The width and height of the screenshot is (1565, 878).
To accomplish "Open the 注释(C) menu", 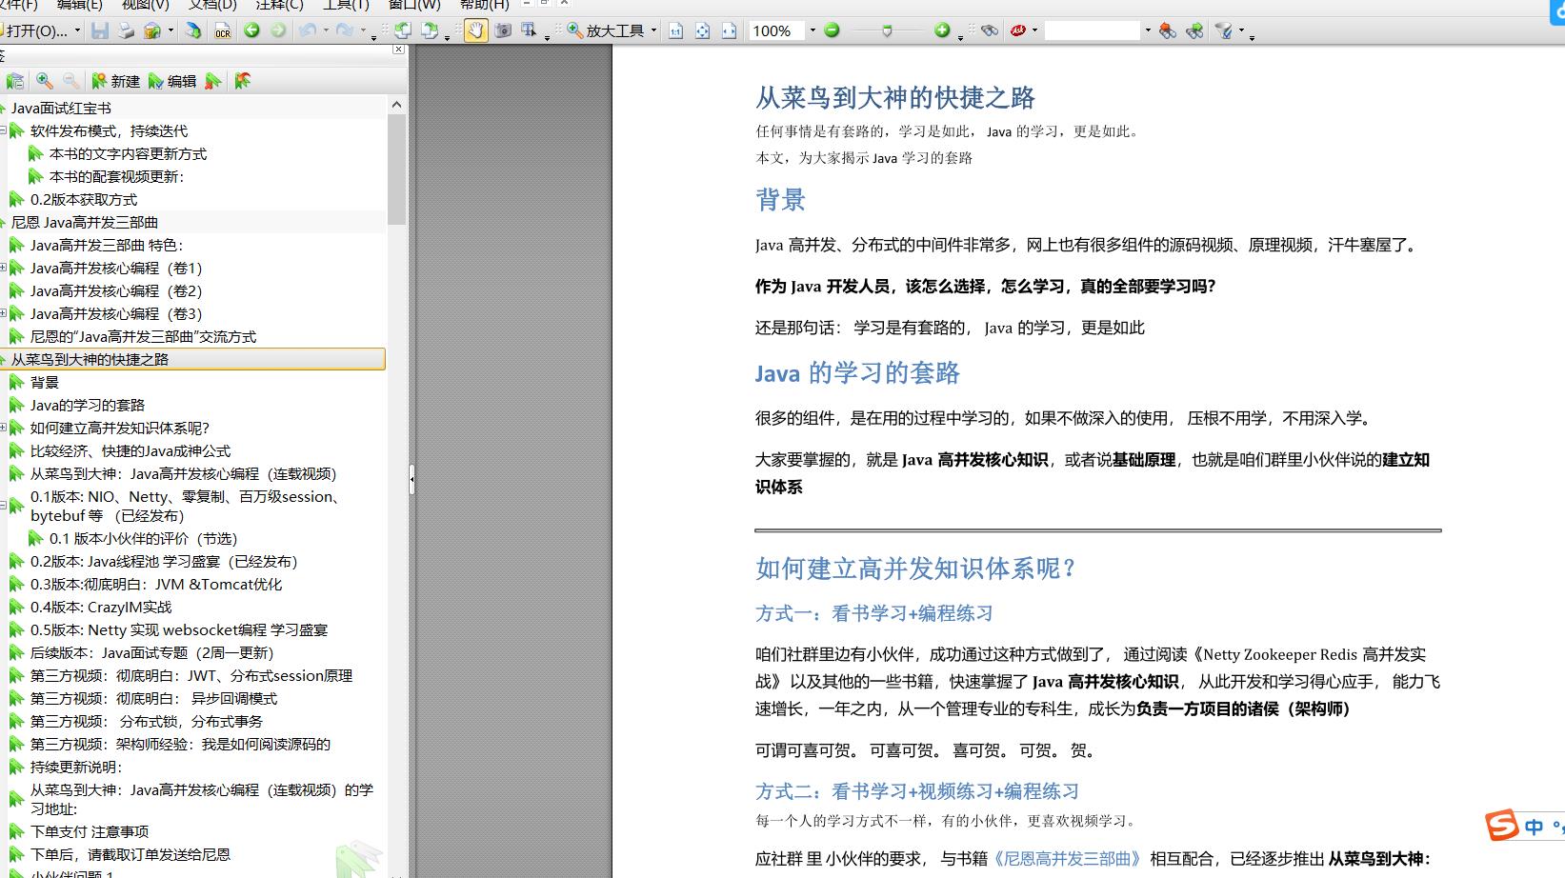I will (x=279, y=5).
